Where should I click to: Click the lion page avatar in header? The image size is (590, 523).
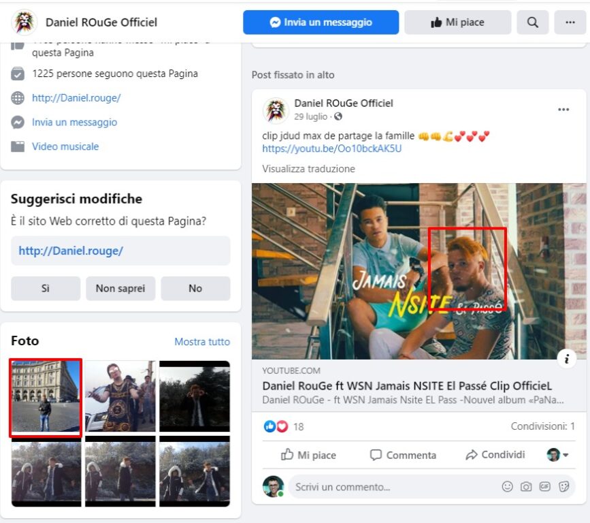click(24, 22)
